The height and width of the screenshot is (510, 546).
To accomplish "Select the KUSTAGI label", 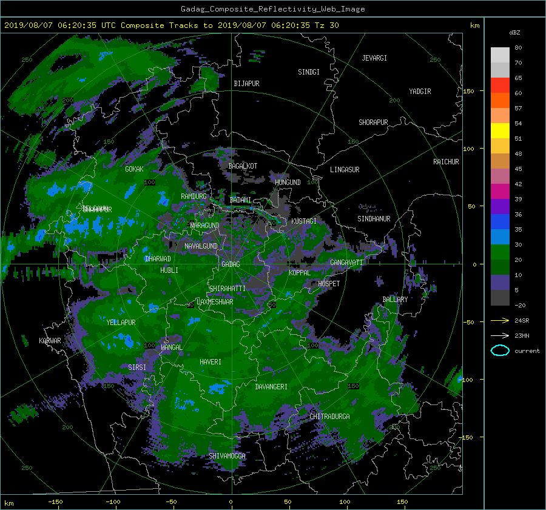I will click(304, 221).
